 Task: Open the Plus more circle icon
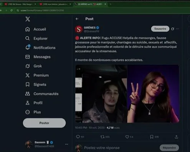(28, 112)
